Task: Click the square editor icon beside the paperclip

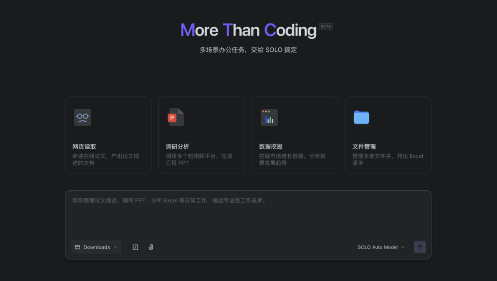Action: click(135, 247)
